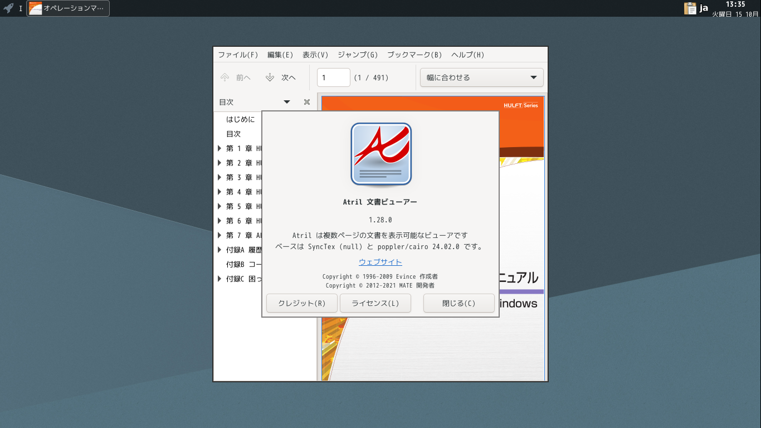This screenshot has width=761, height=428.
Task: Click the Atril 文書ビューアー title text
Action: pyautogui.click(x=380, y=202)
